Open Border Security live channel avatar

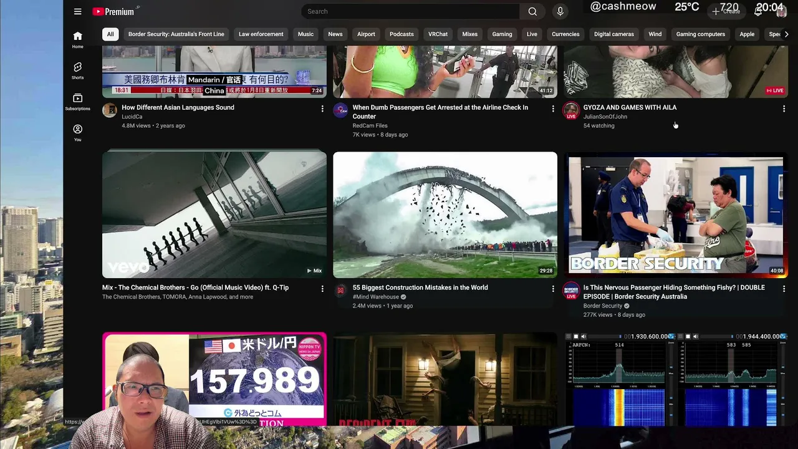click(x=571, y=291)
